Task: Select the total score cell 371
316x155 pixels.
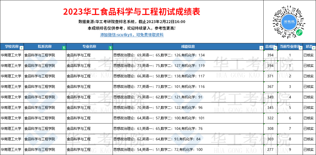Action: coord(270,76)
